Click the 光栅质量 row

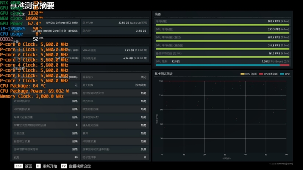click(x=46, y=133)
